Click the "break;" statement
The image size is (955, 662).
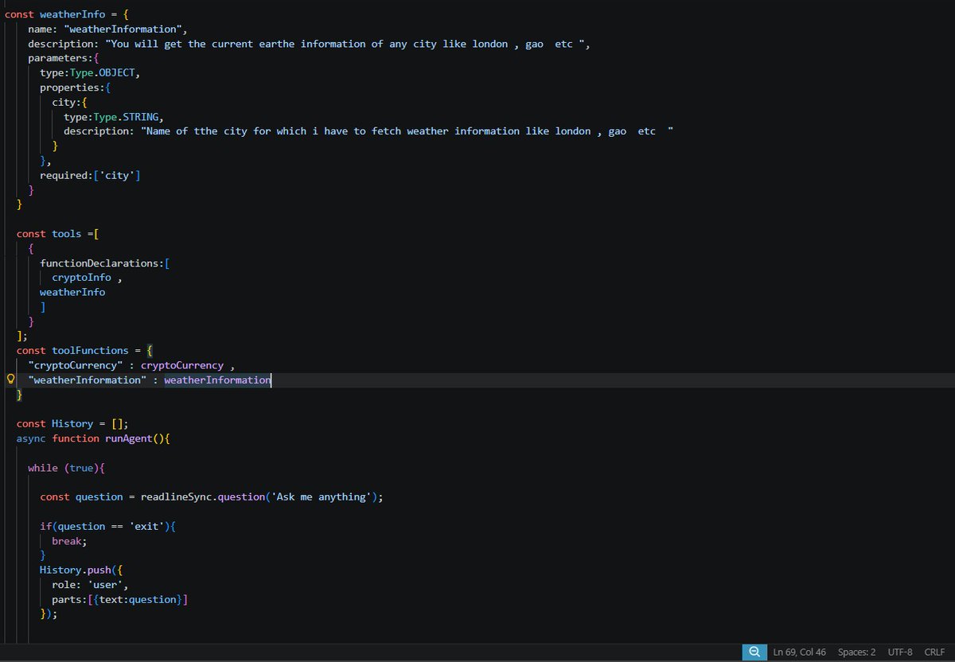(70, 540)
